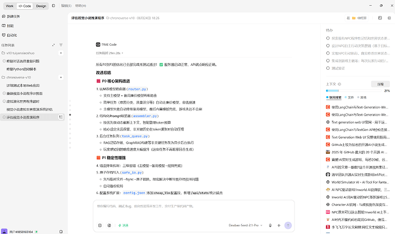Open source 清华团队开源AI实时生成游戏
Image resolution: width=395 pixels, height=234 pixels.
[358, 174]
